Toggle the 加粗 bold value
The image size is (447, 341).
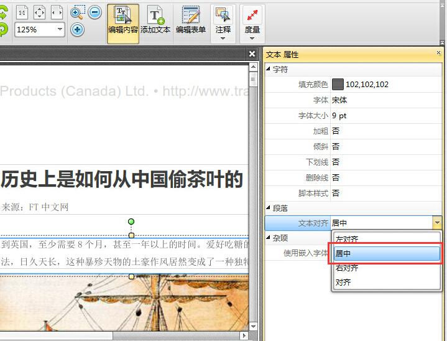pyautogui.click(x=336, y=131)
